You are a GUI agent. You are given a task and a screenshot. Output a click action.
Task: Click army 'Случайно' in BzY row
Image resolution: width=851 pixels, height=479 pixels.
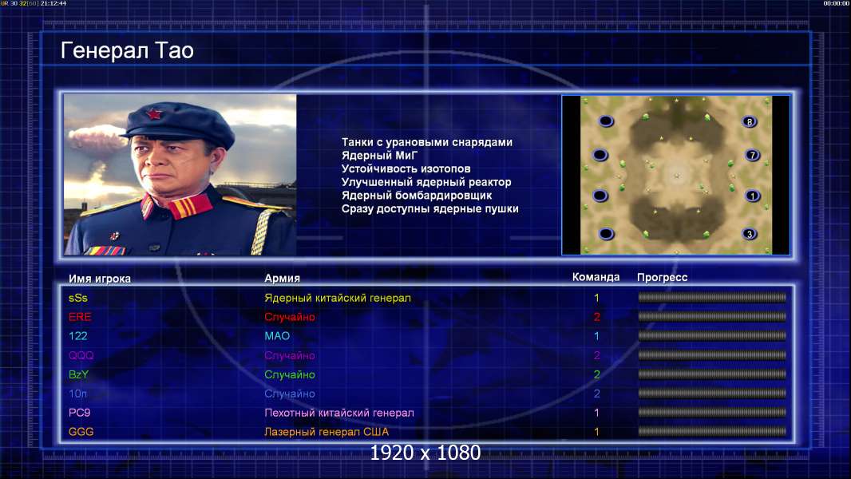[x=290, y=374]
